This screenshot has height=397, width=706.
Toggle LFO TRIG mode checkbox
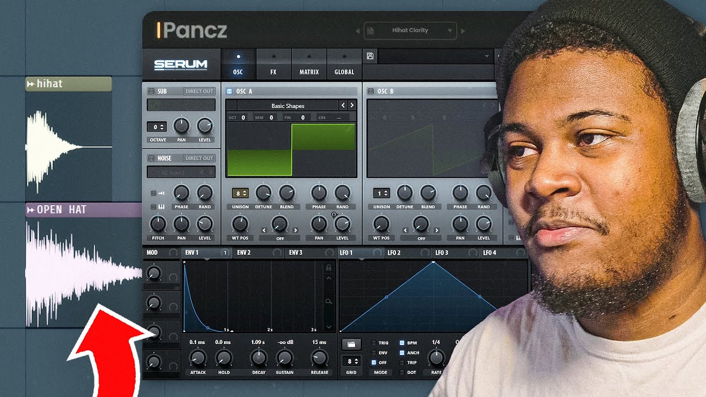(373, 343)
